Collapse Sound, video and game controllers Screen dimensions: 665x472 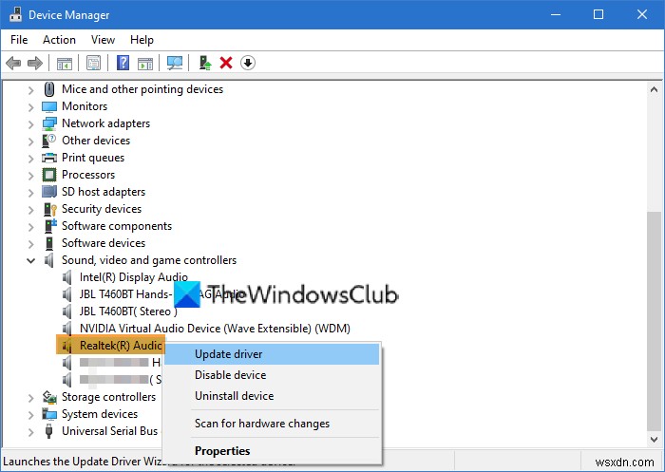tap(31, 260)
